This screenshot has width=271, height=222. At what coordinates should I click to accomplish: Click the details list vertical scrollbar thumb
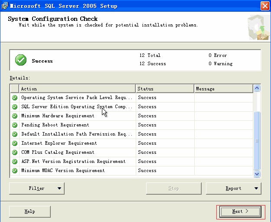(257, 141)
